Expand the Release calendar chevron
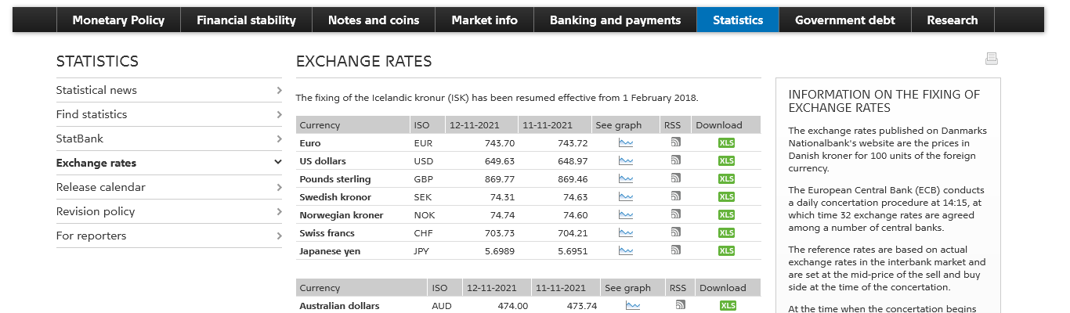1070x313 pixels. click(279, 188)
